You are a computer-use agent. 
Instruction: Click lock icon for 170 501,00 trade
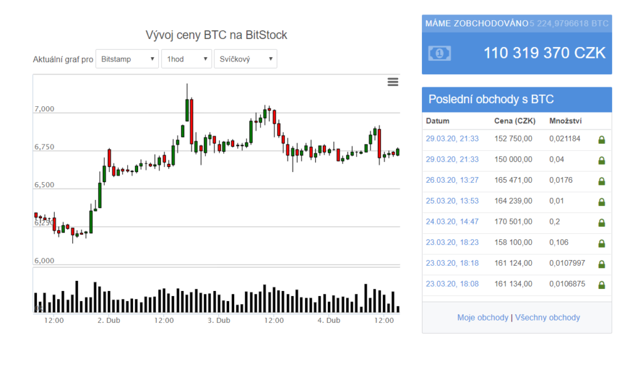coord(602,222)
